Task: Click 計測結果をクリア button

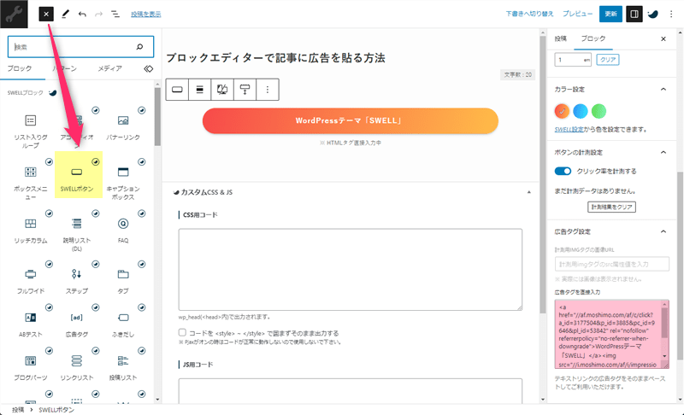Action: click(x=611, y=207)
